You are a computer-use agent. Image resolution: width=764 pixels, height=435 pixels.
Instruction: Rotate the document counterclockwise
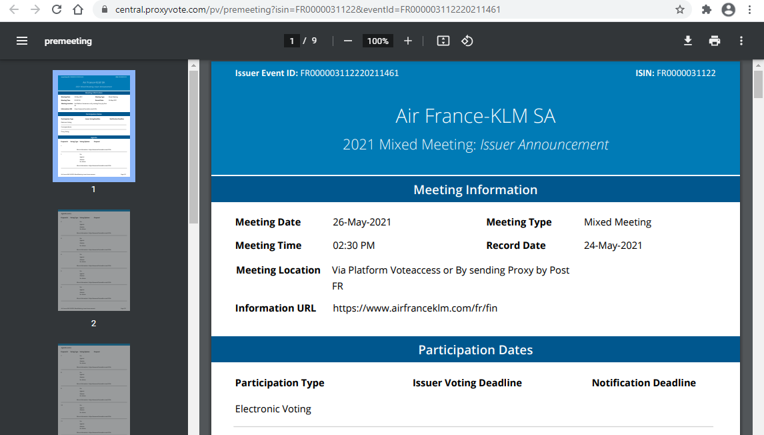tap(467, 41)
